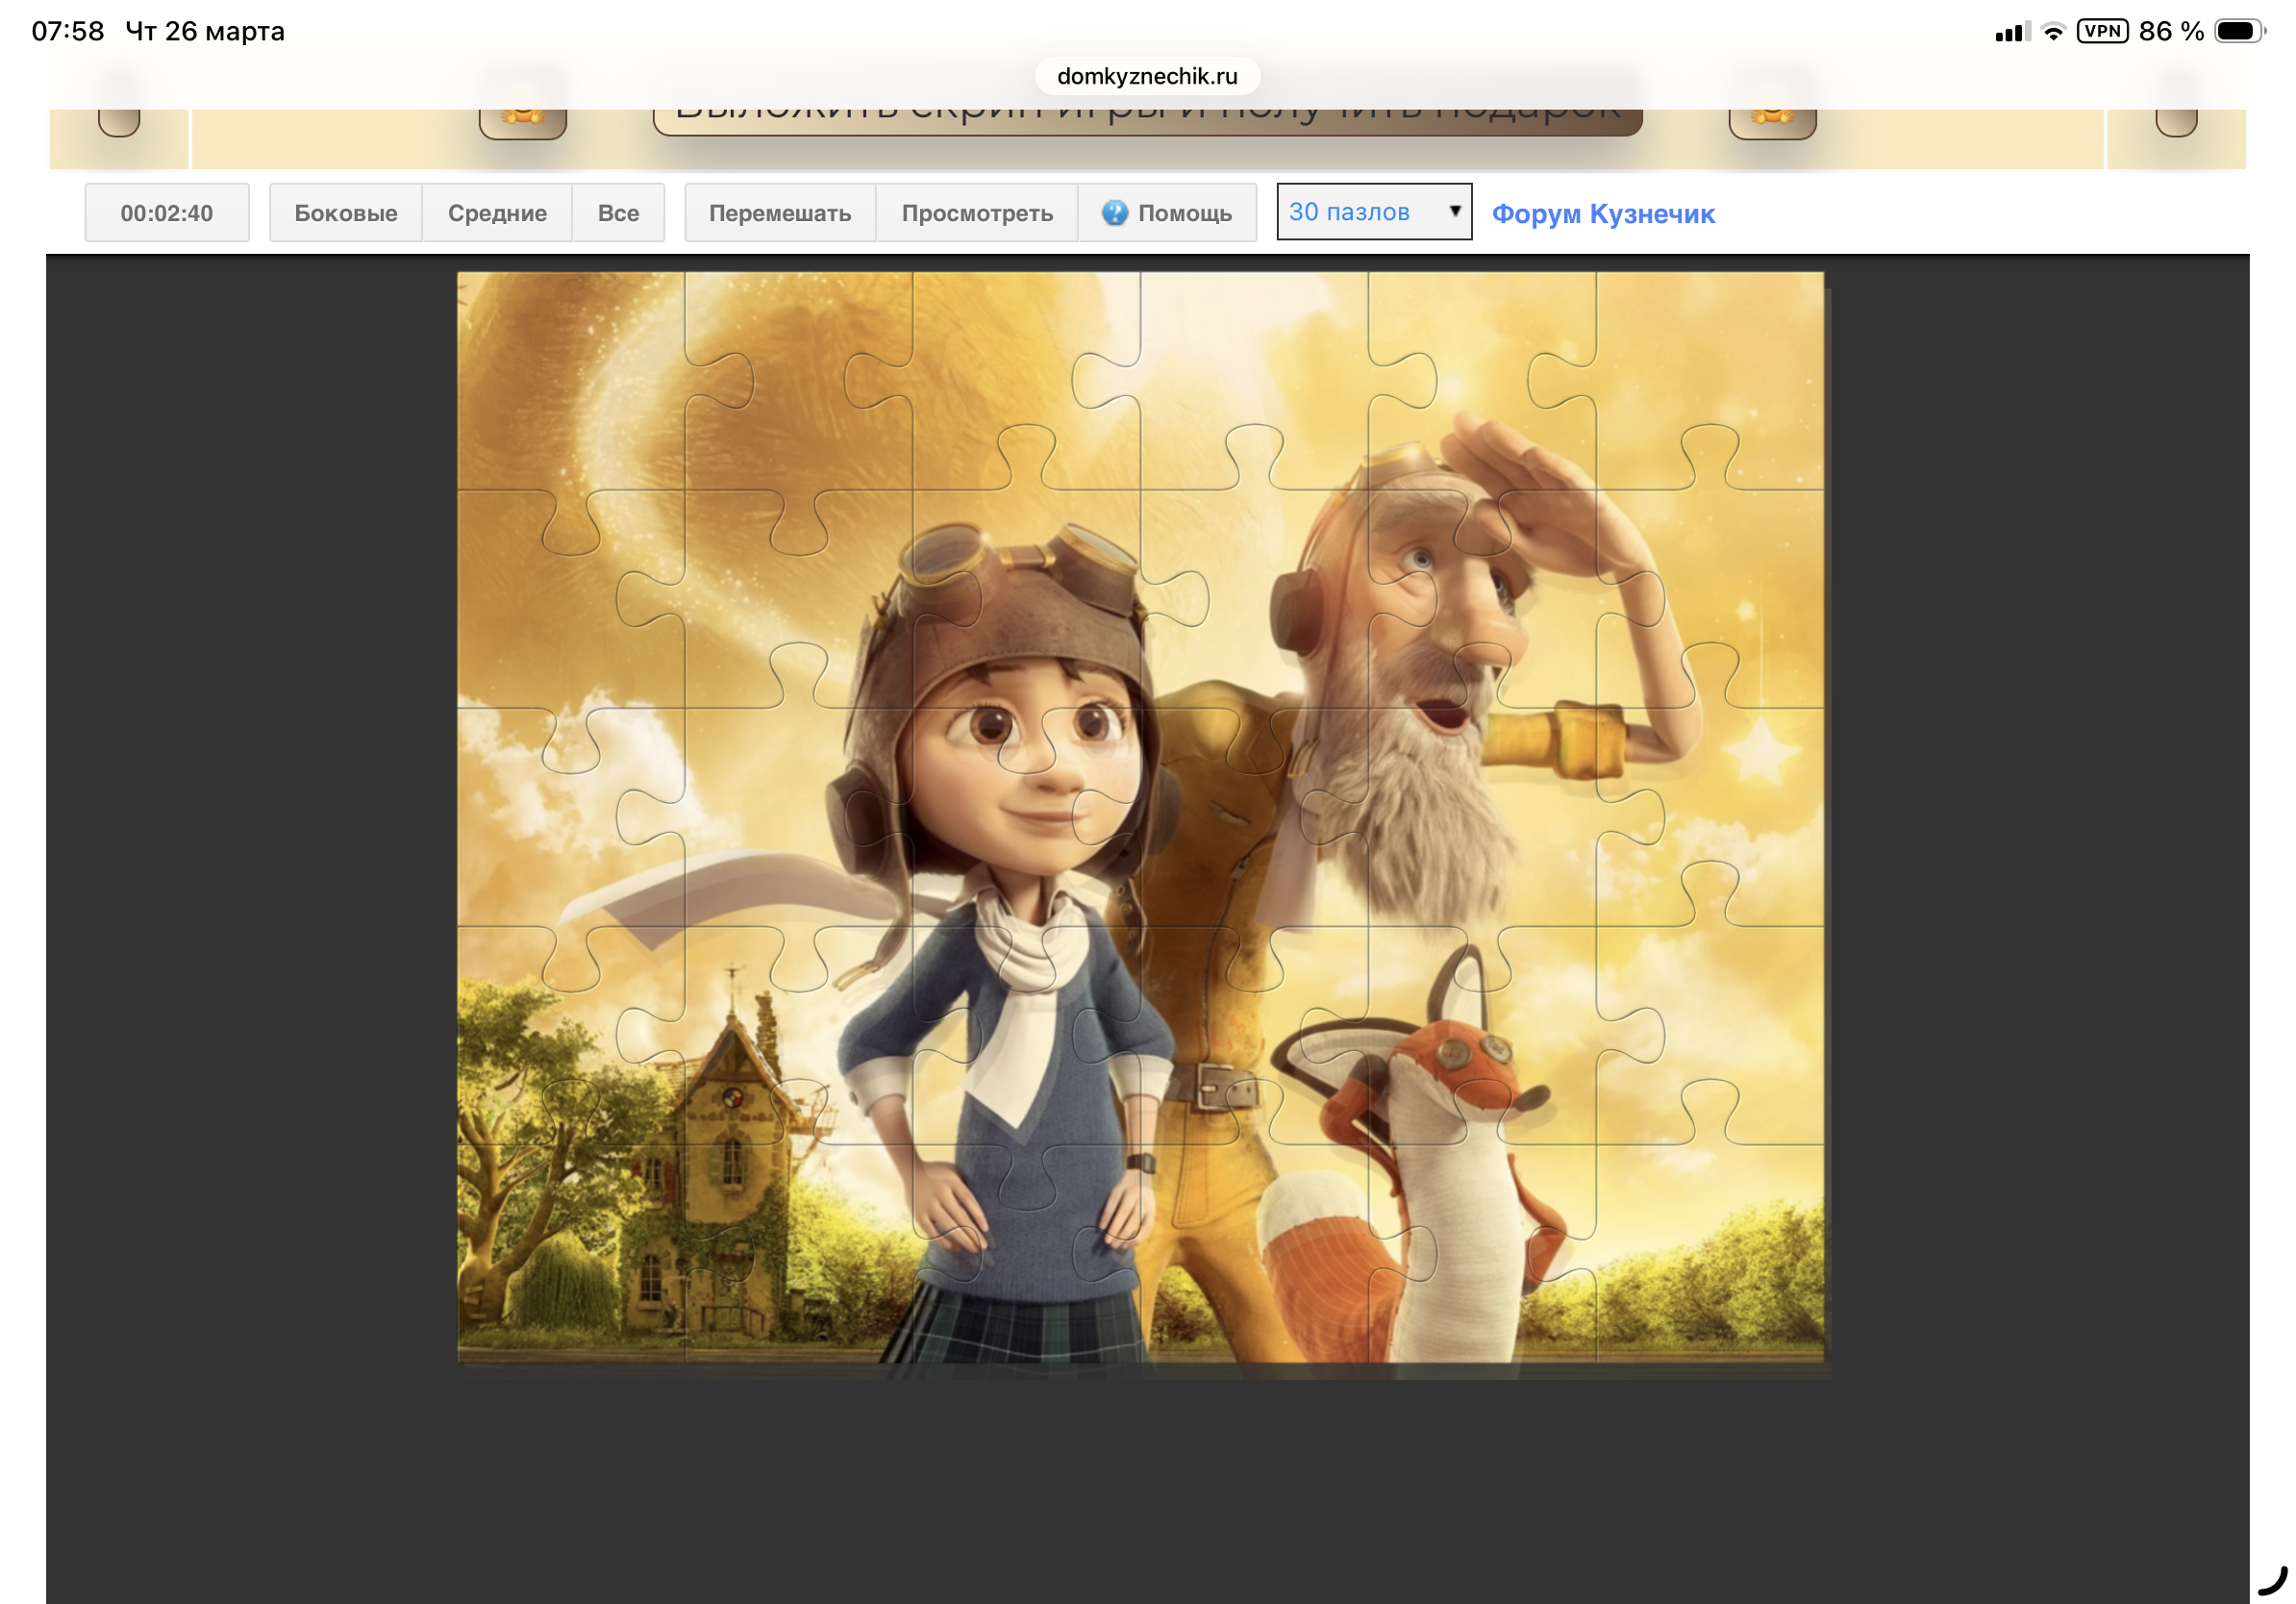The height and width of the screenshot is (1604, 2296).
Task: Tap the domkyznechik.ru address bar
Action: tap(1147, 76)
